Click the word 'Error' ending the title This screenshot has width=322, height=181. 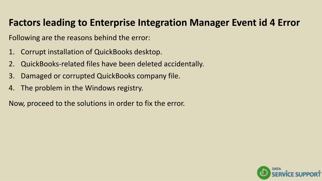click(289, 23)
